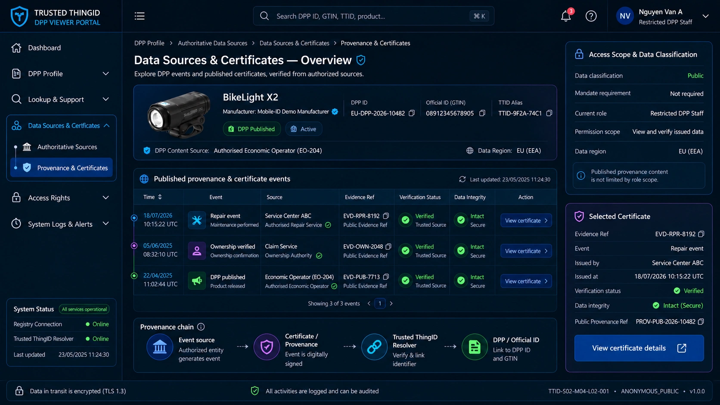Click the Active status badge
The image size is (720, 405).
tap(304, 129)
